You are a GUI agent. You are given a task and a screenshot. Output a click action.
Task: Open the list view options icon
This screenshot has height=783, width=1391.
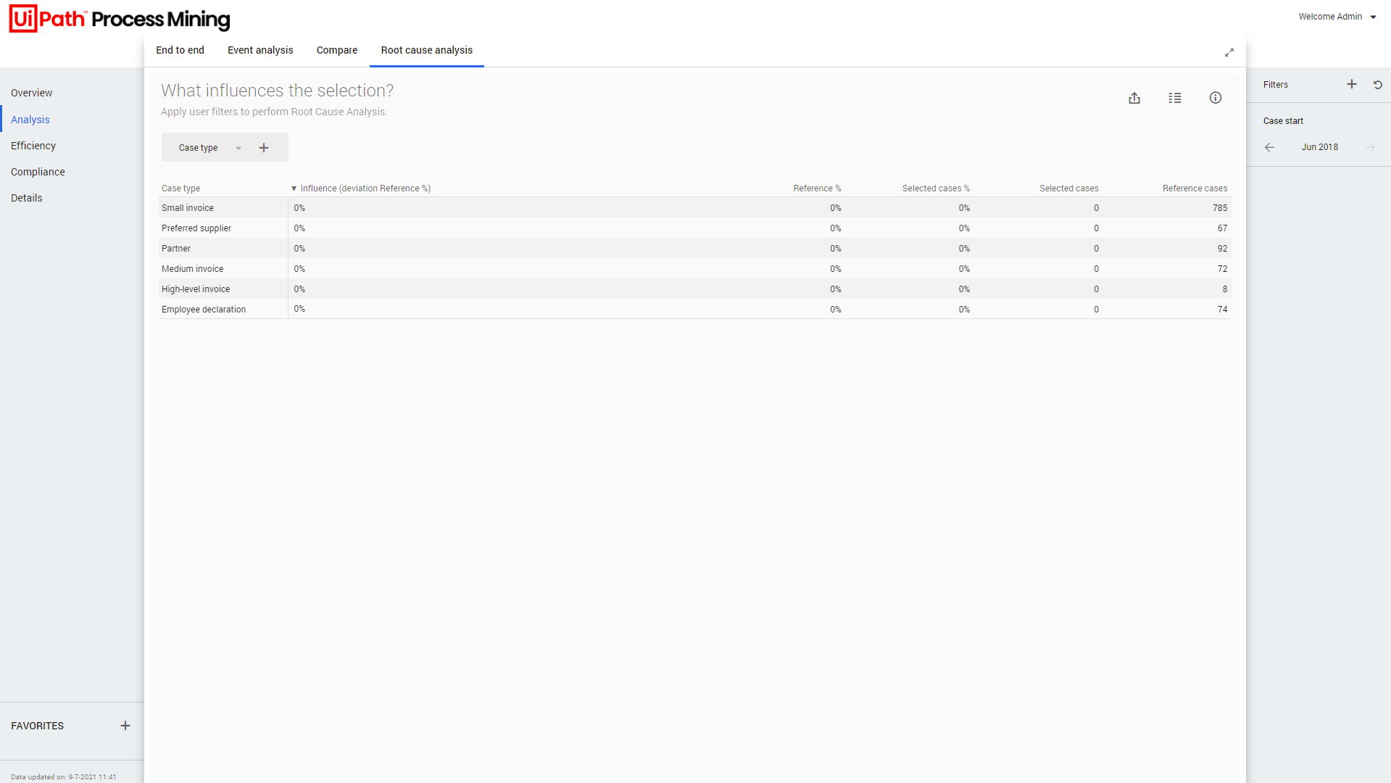[x=1175, y=98]
